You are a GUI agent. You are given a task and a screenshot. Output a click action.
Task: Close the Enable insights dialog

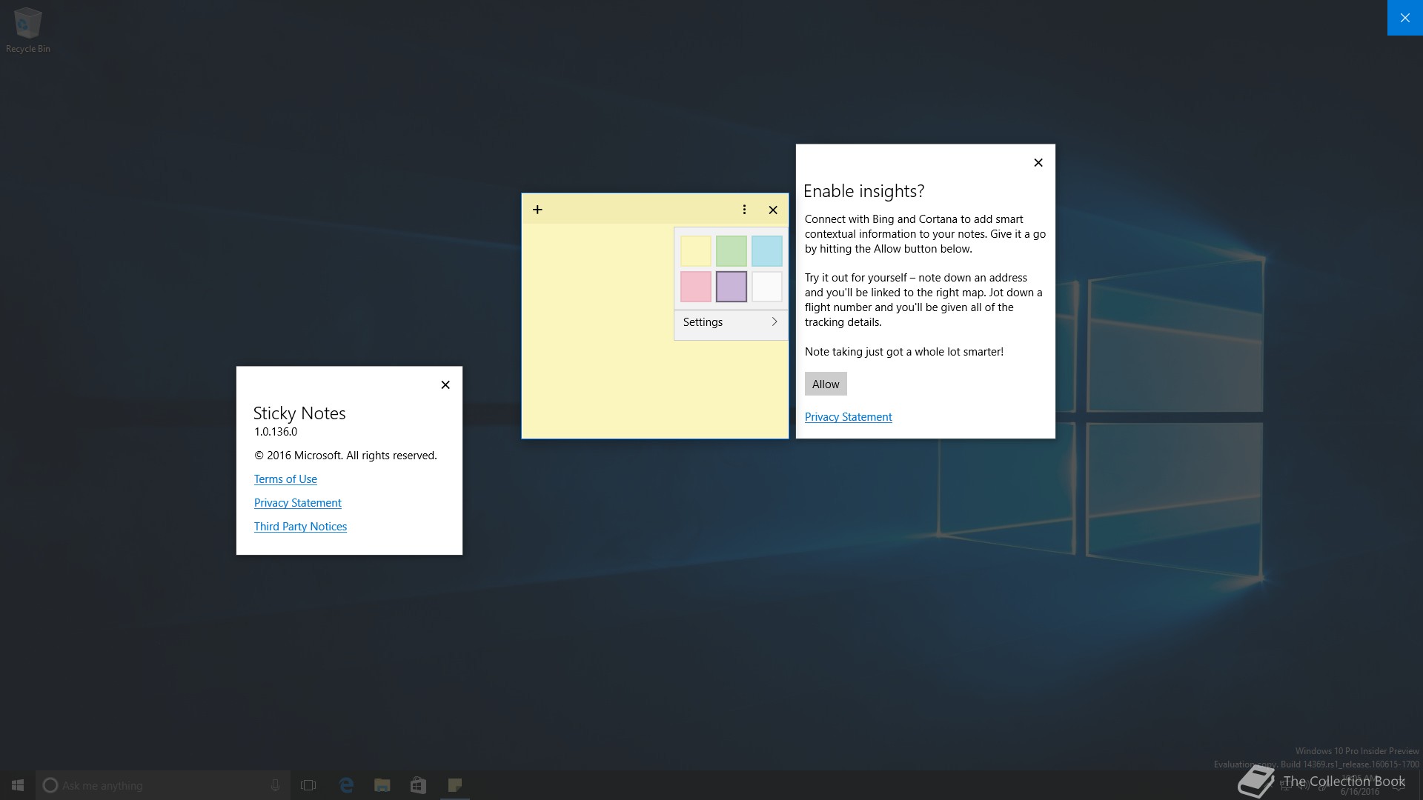(x=1038, y=163)
